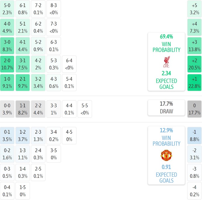202x200 pixels.
Task: Open the 12.9% win probability card
Action: click(166, 155)
